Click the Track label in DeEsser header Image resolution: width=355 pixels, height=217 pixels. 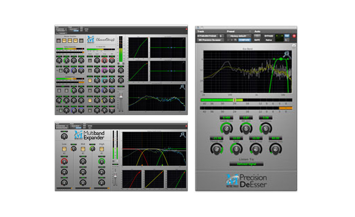[x=201, y=32]
